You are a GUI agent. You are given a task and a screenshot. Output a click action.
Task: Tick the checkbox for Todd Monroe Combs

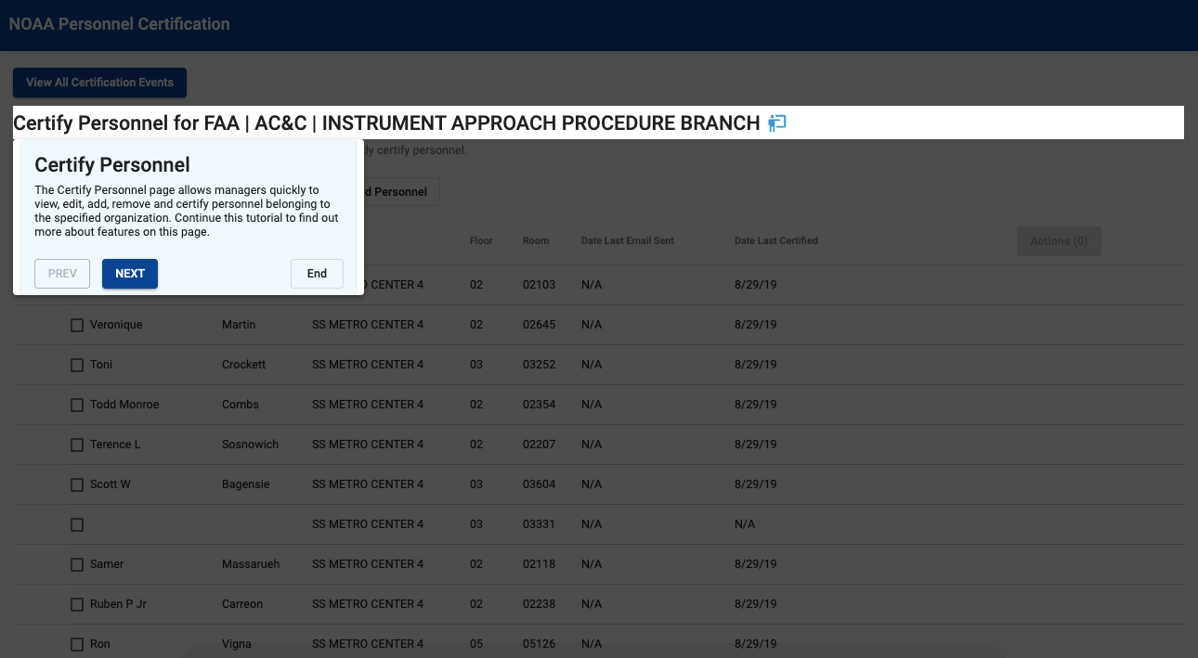77,406
